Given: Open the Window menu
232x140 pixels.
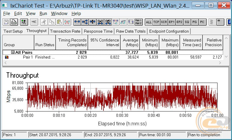Looking at the screenshot, I should pos(59,14).
